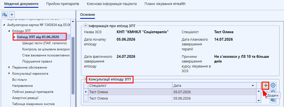Open Ключова інформація пацієнта tab
Image resolution: width=284 pixels, height=107 pixels.
[112, 4]
